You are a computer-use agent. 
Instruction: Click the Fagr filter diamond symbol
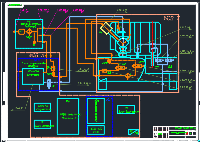coord(29,32)
